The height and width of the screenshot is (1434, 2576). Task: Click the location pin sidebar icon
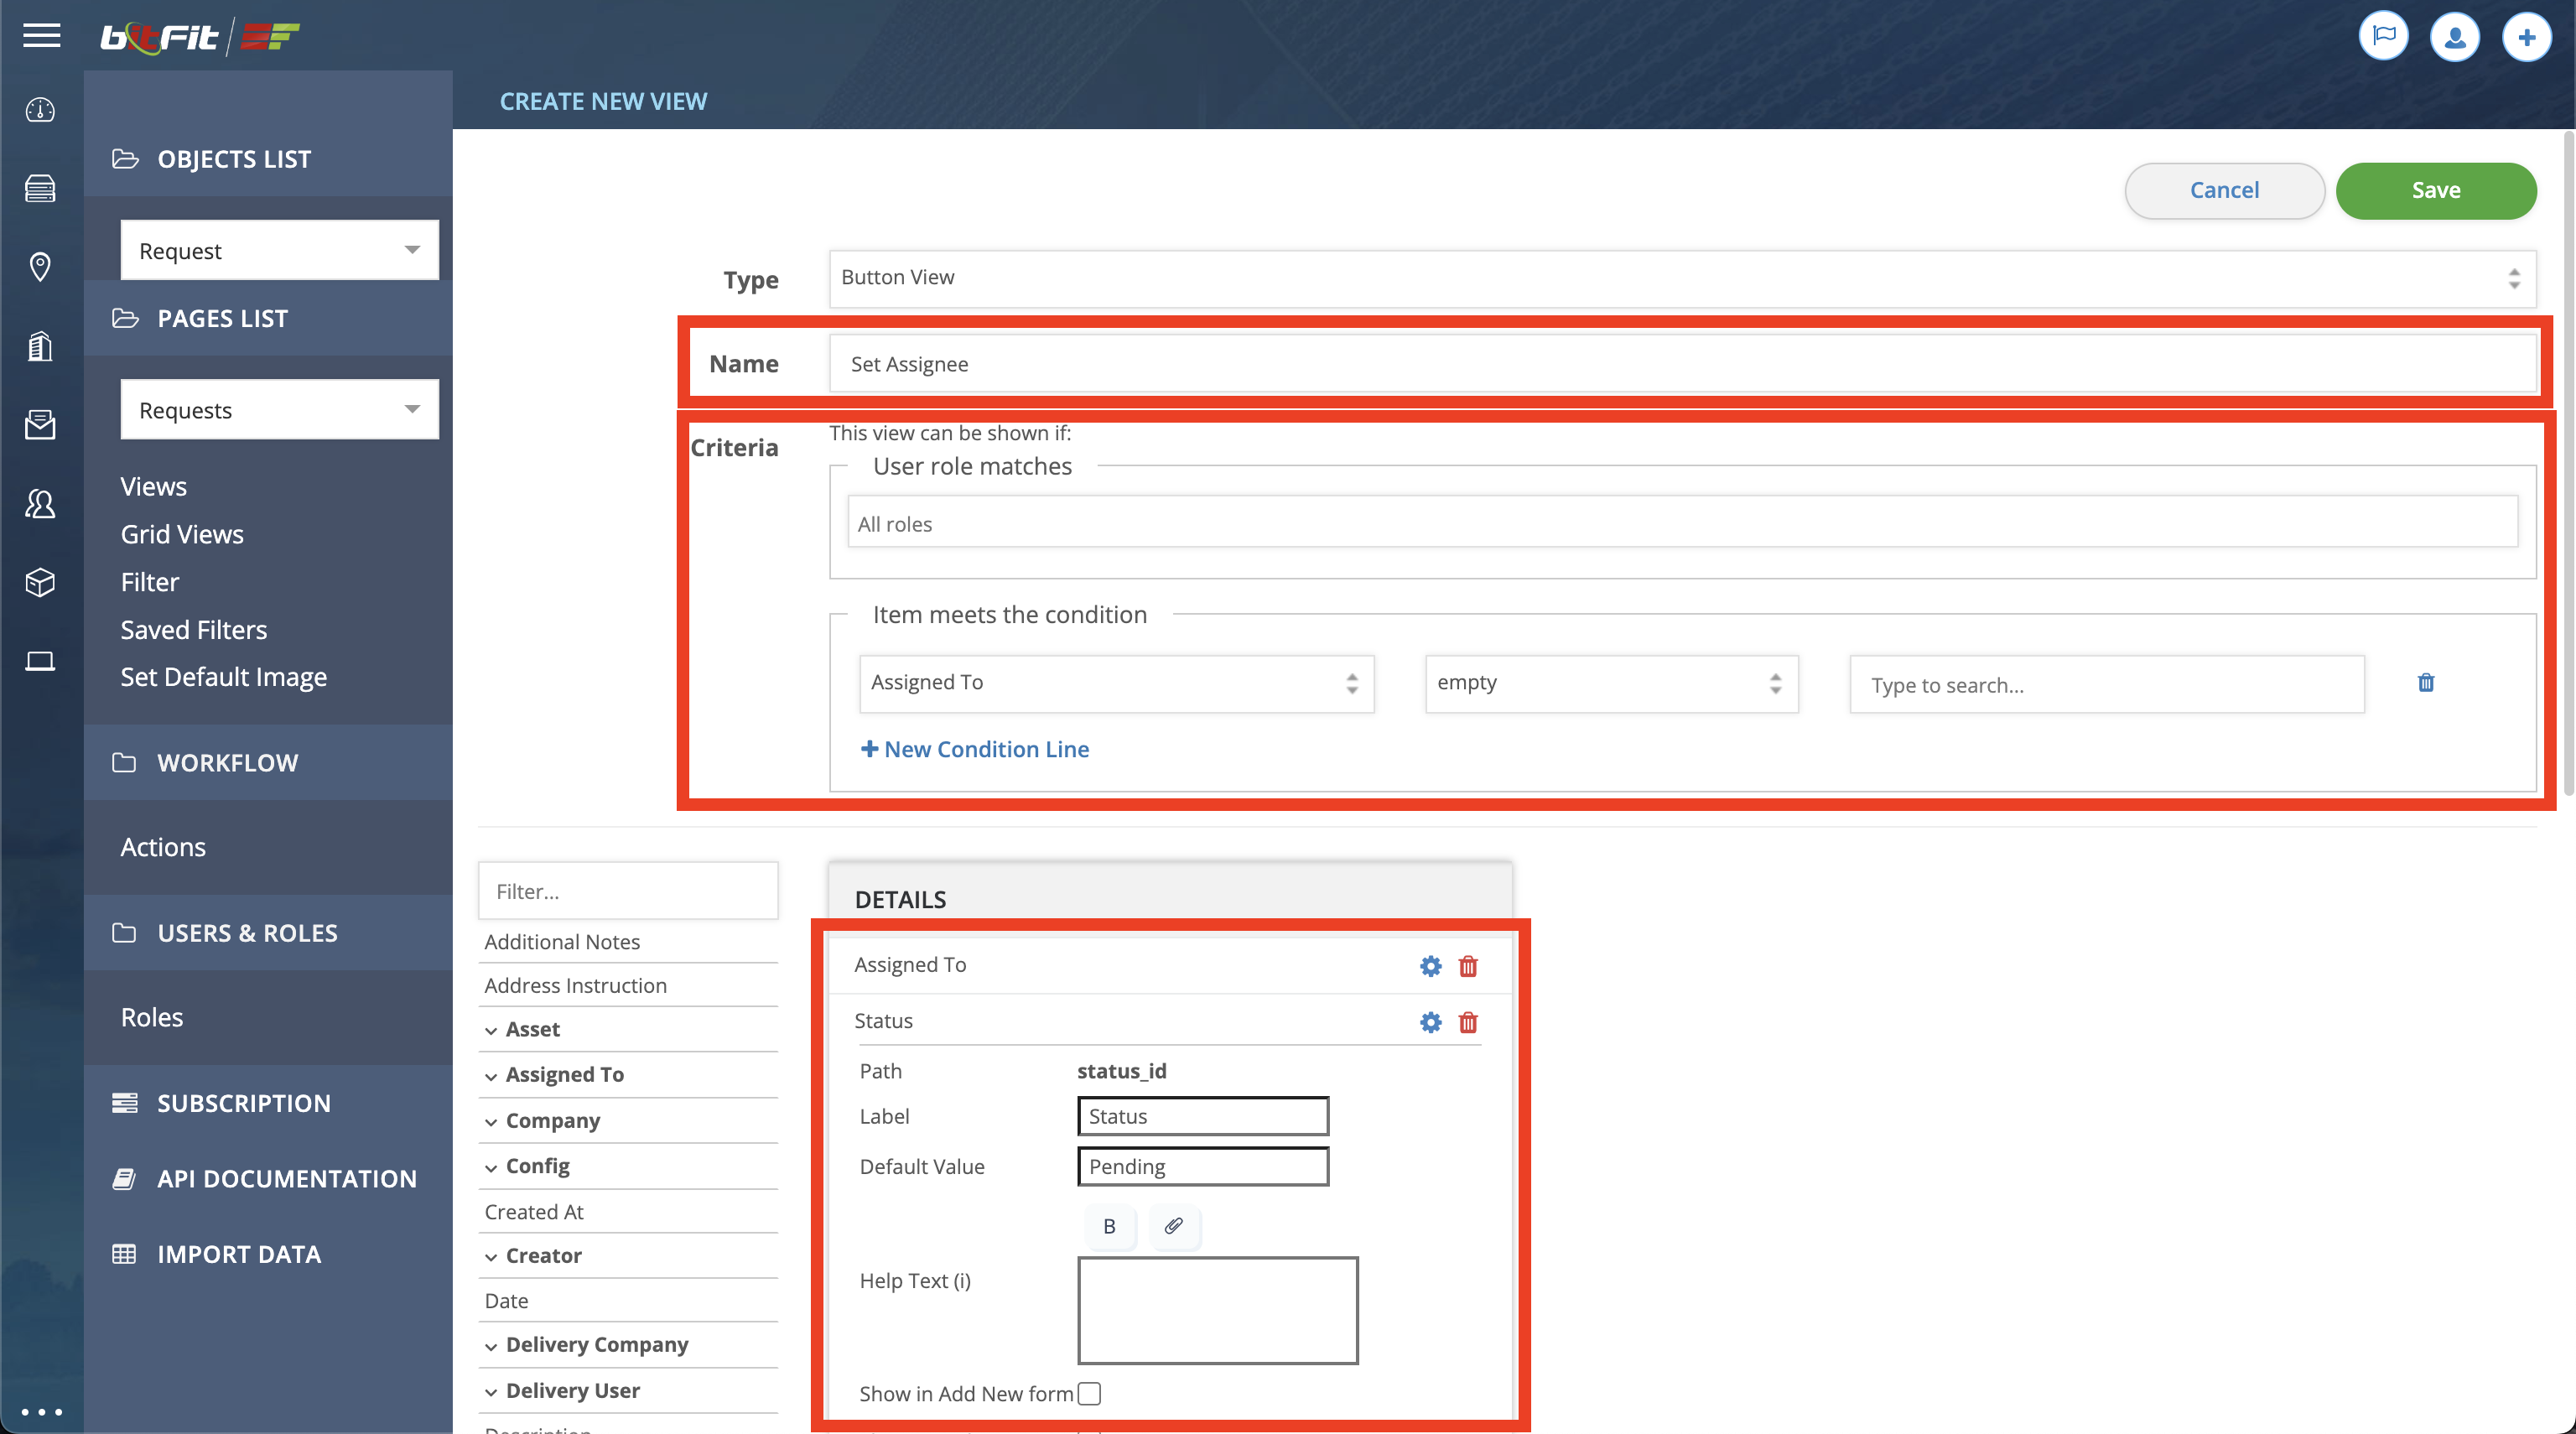[40, 267]
